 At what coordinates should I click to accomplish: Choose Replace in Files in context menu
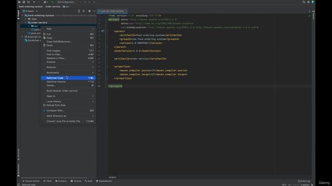pyautogui.click(x=68, y=58)
